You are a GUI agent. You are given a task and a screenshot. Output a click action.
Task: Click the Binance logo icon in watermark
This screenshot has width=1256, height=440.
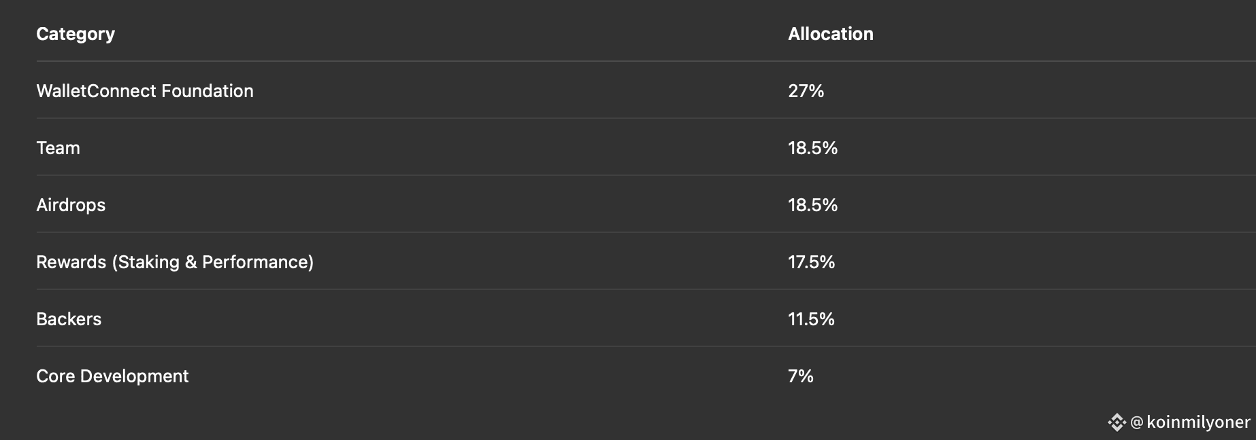1117,422
